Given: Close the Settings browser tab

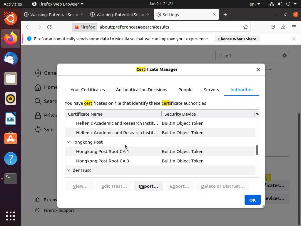Looking at the screenshot, I should pos(214,14).
